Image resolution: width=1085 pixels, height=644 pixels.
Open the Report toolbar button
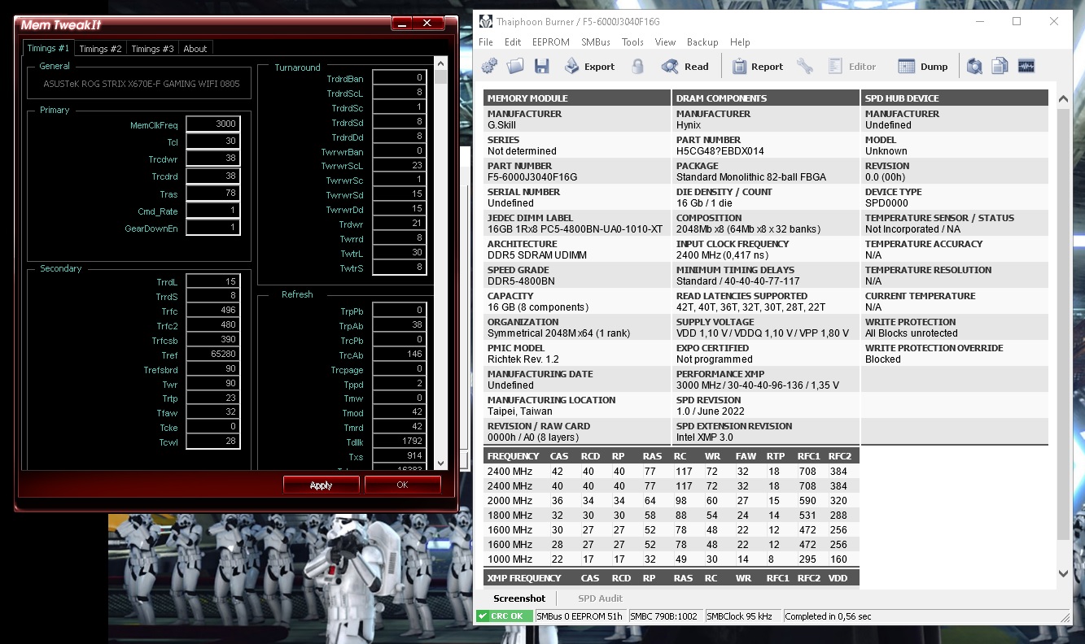point(757,67)
